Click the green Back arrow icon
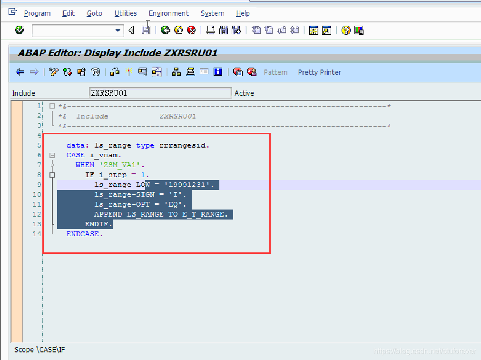This screenshot has width=481, height=360. pos(166,30)
